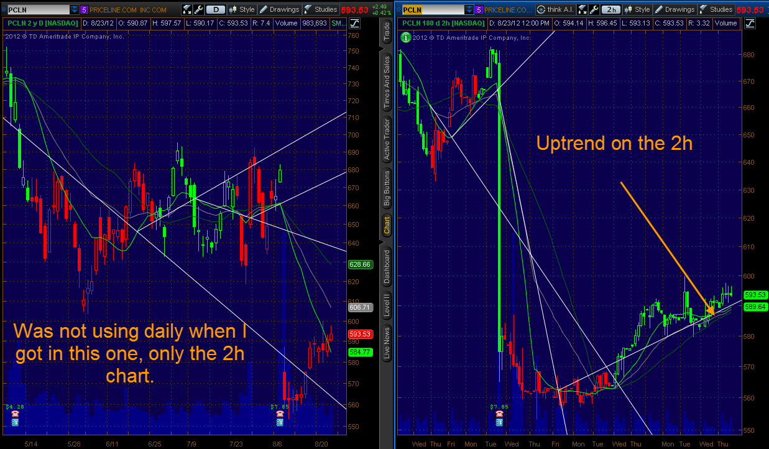Open chart settings wrench on the right chart

[x=593, y=9]
